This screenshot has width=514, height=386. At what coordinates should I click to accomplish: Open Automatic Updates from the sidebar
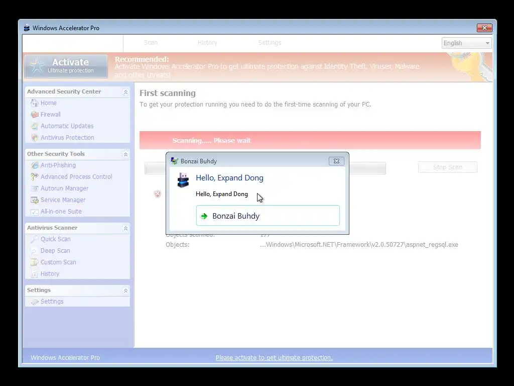[67, 126]
